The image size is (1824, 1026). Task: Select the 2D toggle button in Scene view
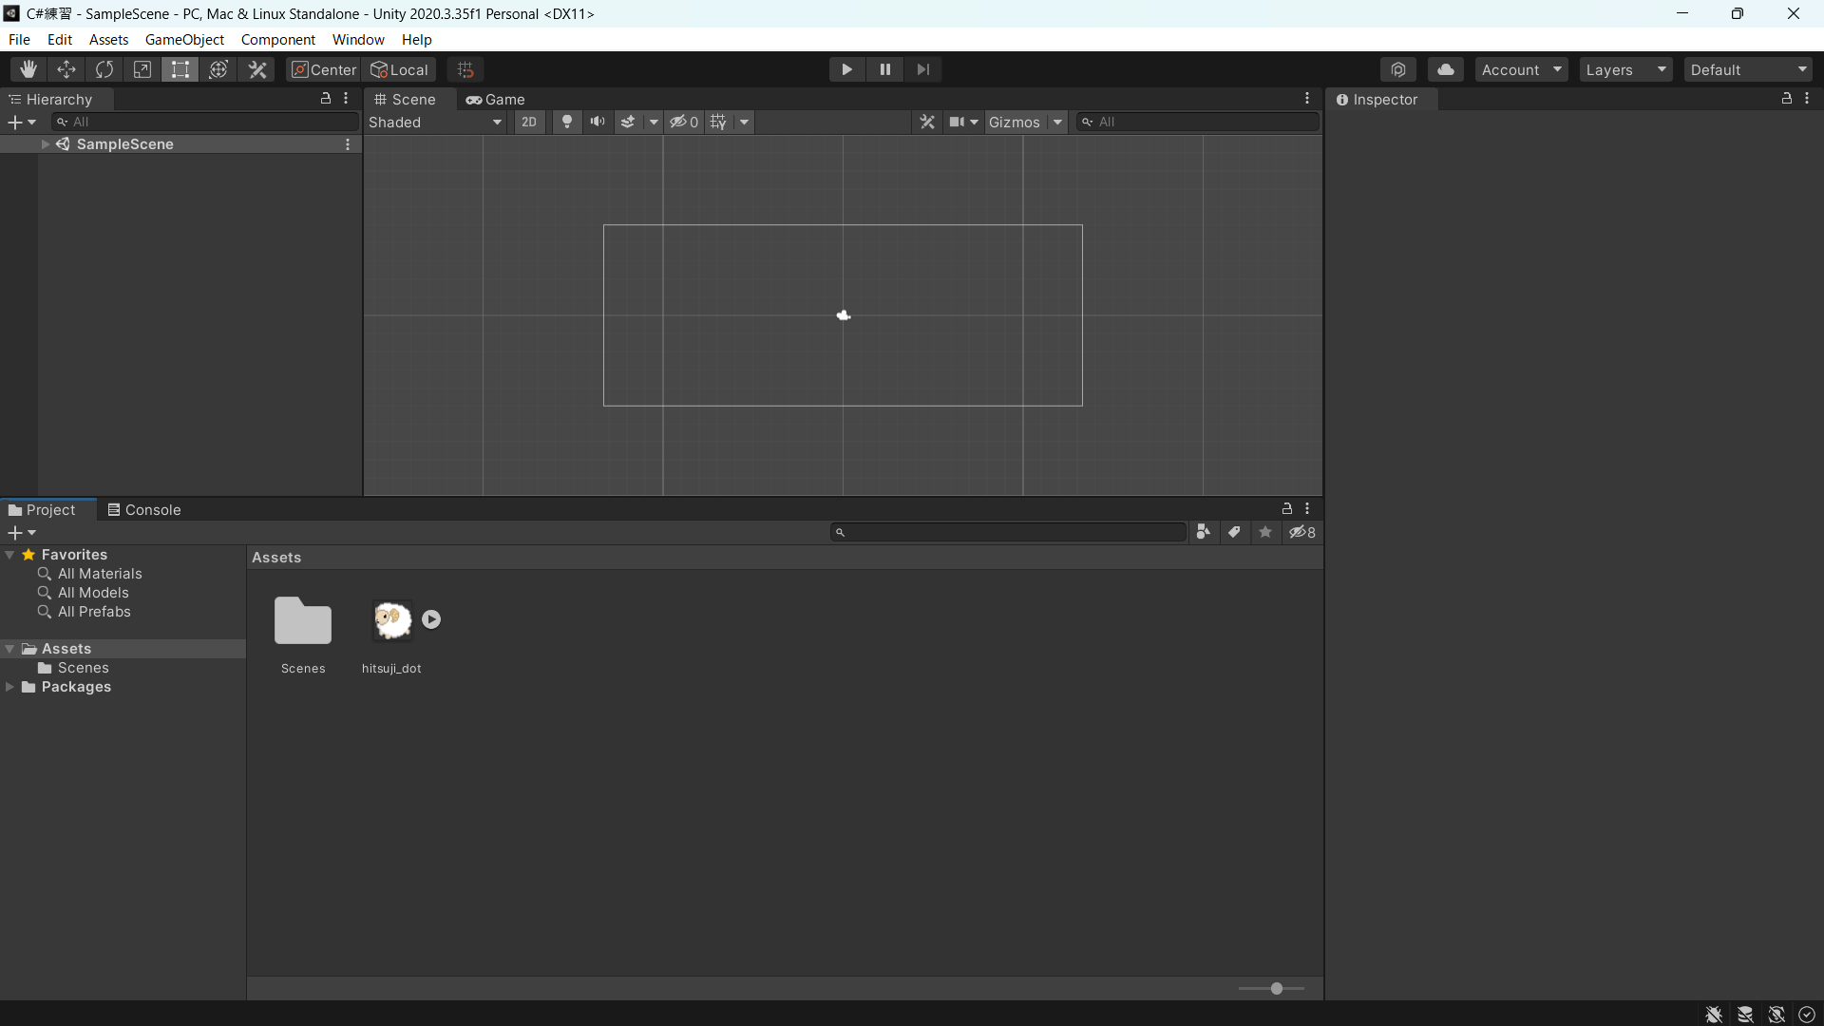(x=527, y=121)
